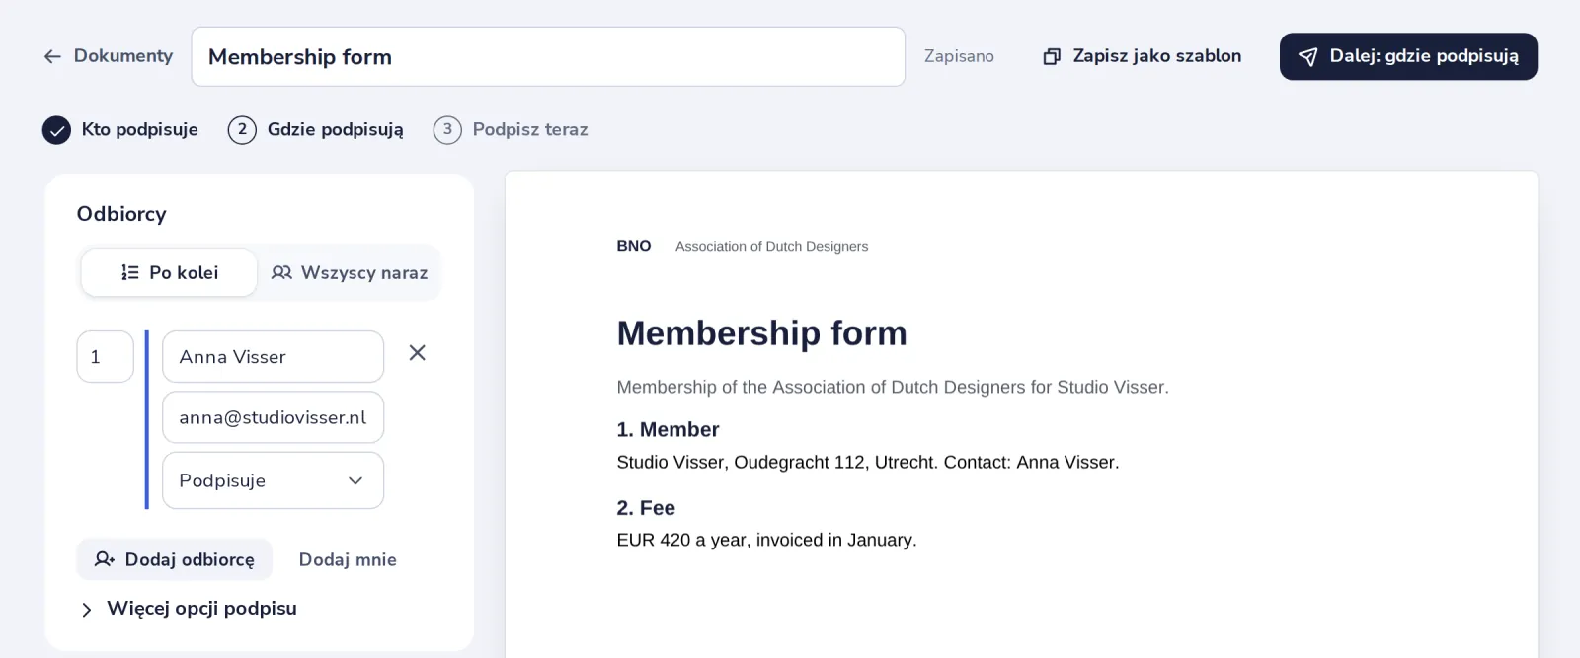
Task: Click the recipient order number field
Action: click(105, 356)
